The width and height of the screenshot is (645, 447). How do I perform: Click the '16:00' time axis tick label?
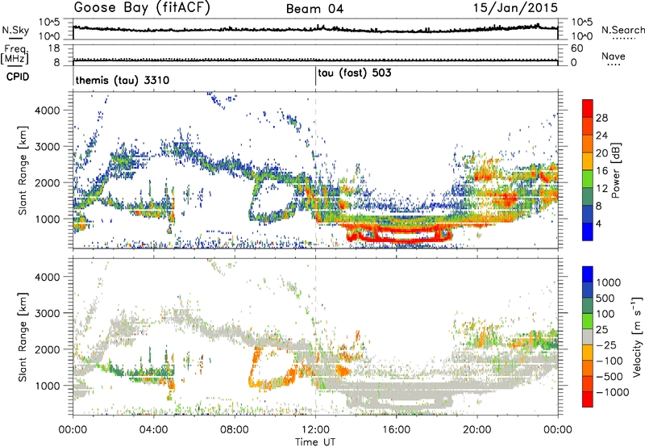(396, 430)
